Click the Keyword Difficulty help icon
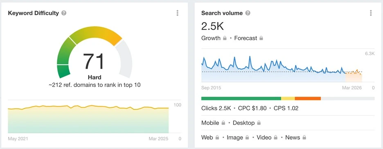 (64, 13)
